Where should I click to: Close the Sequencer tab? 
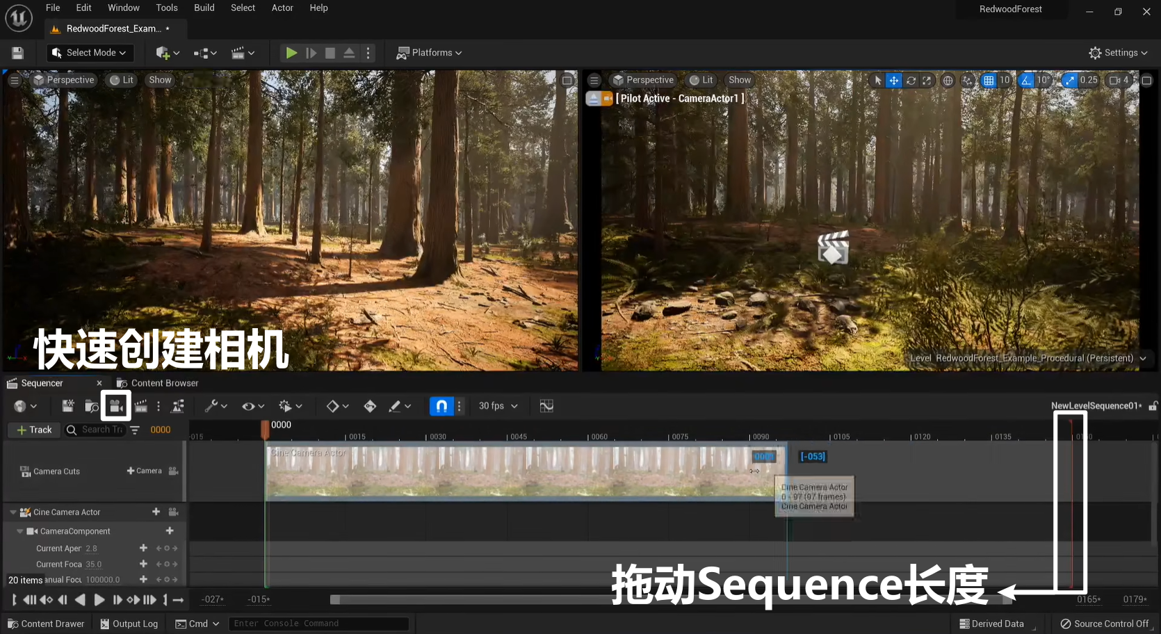click(x=99, y=383)
